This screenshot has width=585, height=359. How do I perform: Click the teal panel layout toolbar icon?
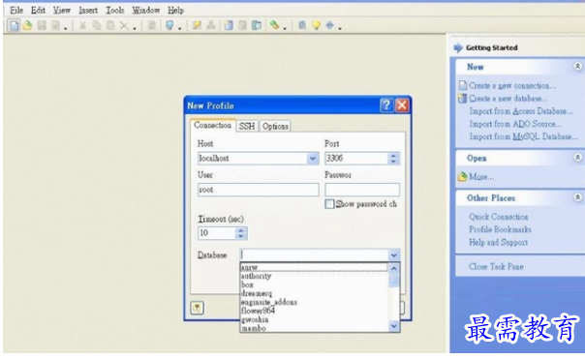(x=257, y=25)
